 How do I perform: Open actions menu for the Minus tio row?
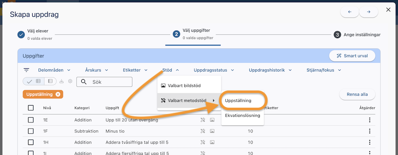tap(370, 131)
